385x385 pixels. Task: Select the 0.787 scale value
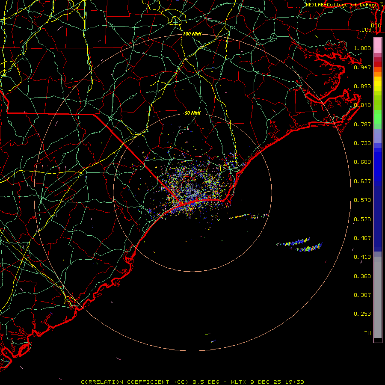(x=362, y=124)
